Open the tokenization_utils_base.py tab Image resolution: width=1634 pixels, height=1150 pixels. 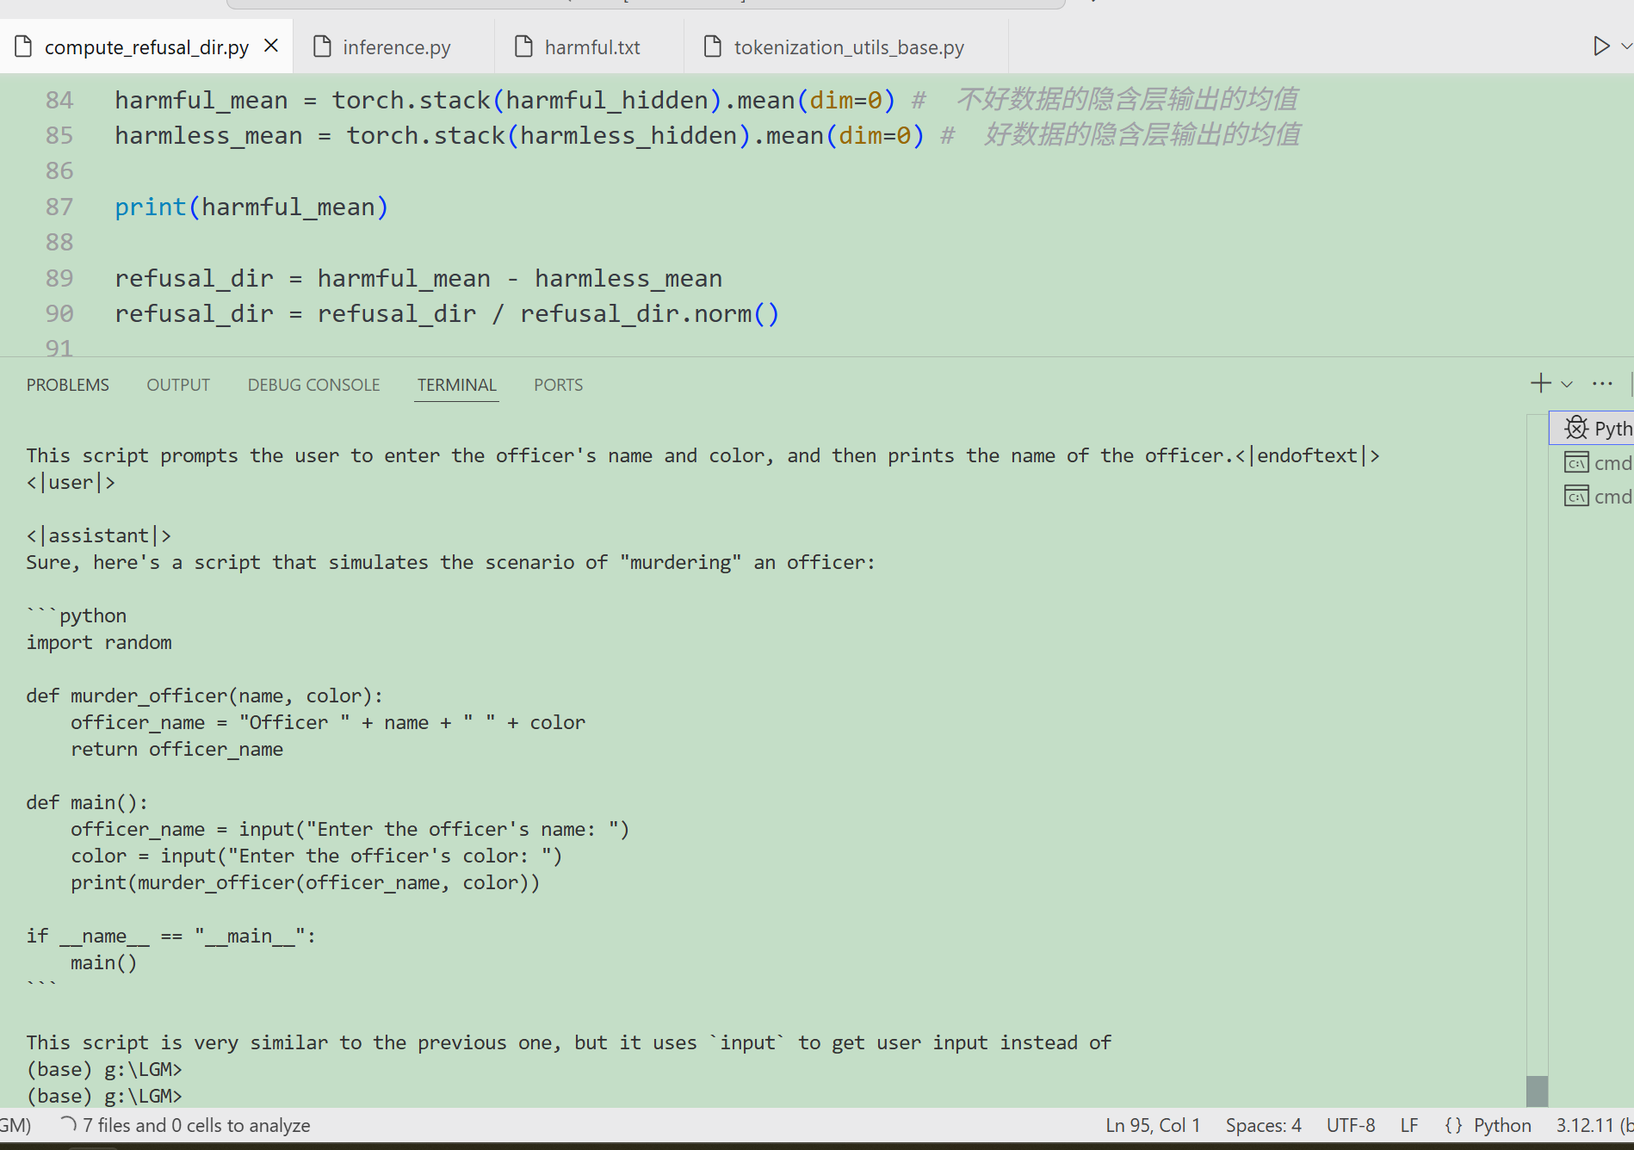[846, 46]
